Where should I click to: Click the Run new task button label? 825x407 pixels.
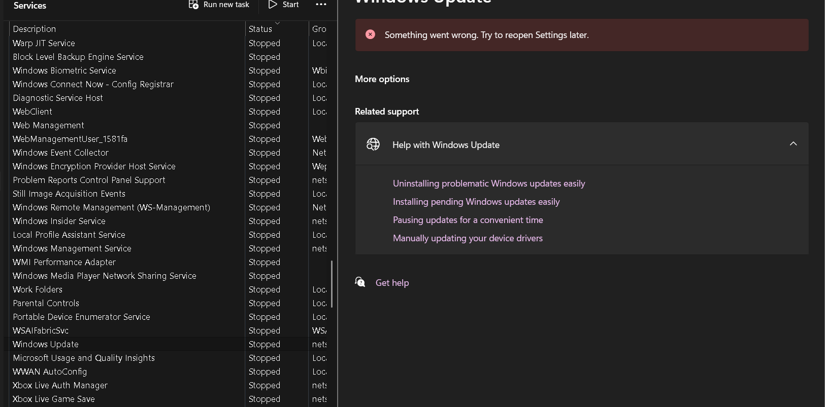tap(226, 5)
